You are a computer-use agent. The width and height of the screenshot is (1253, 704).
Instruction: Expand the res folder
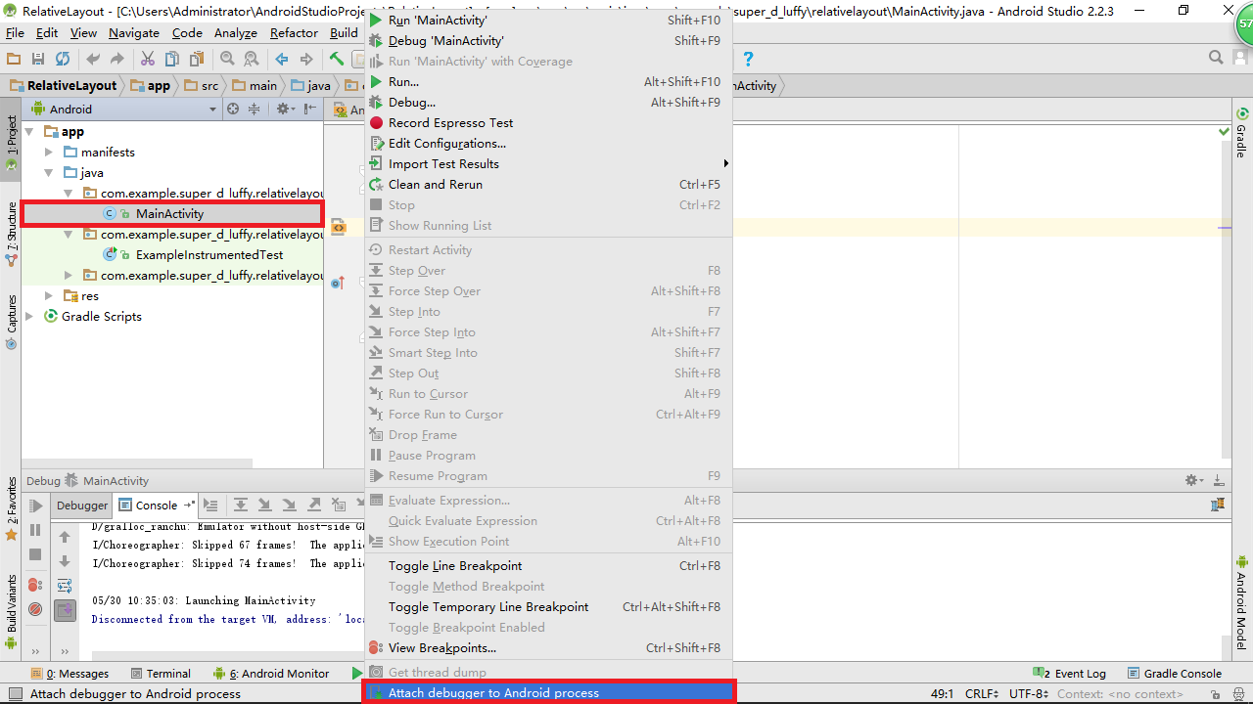48,295
